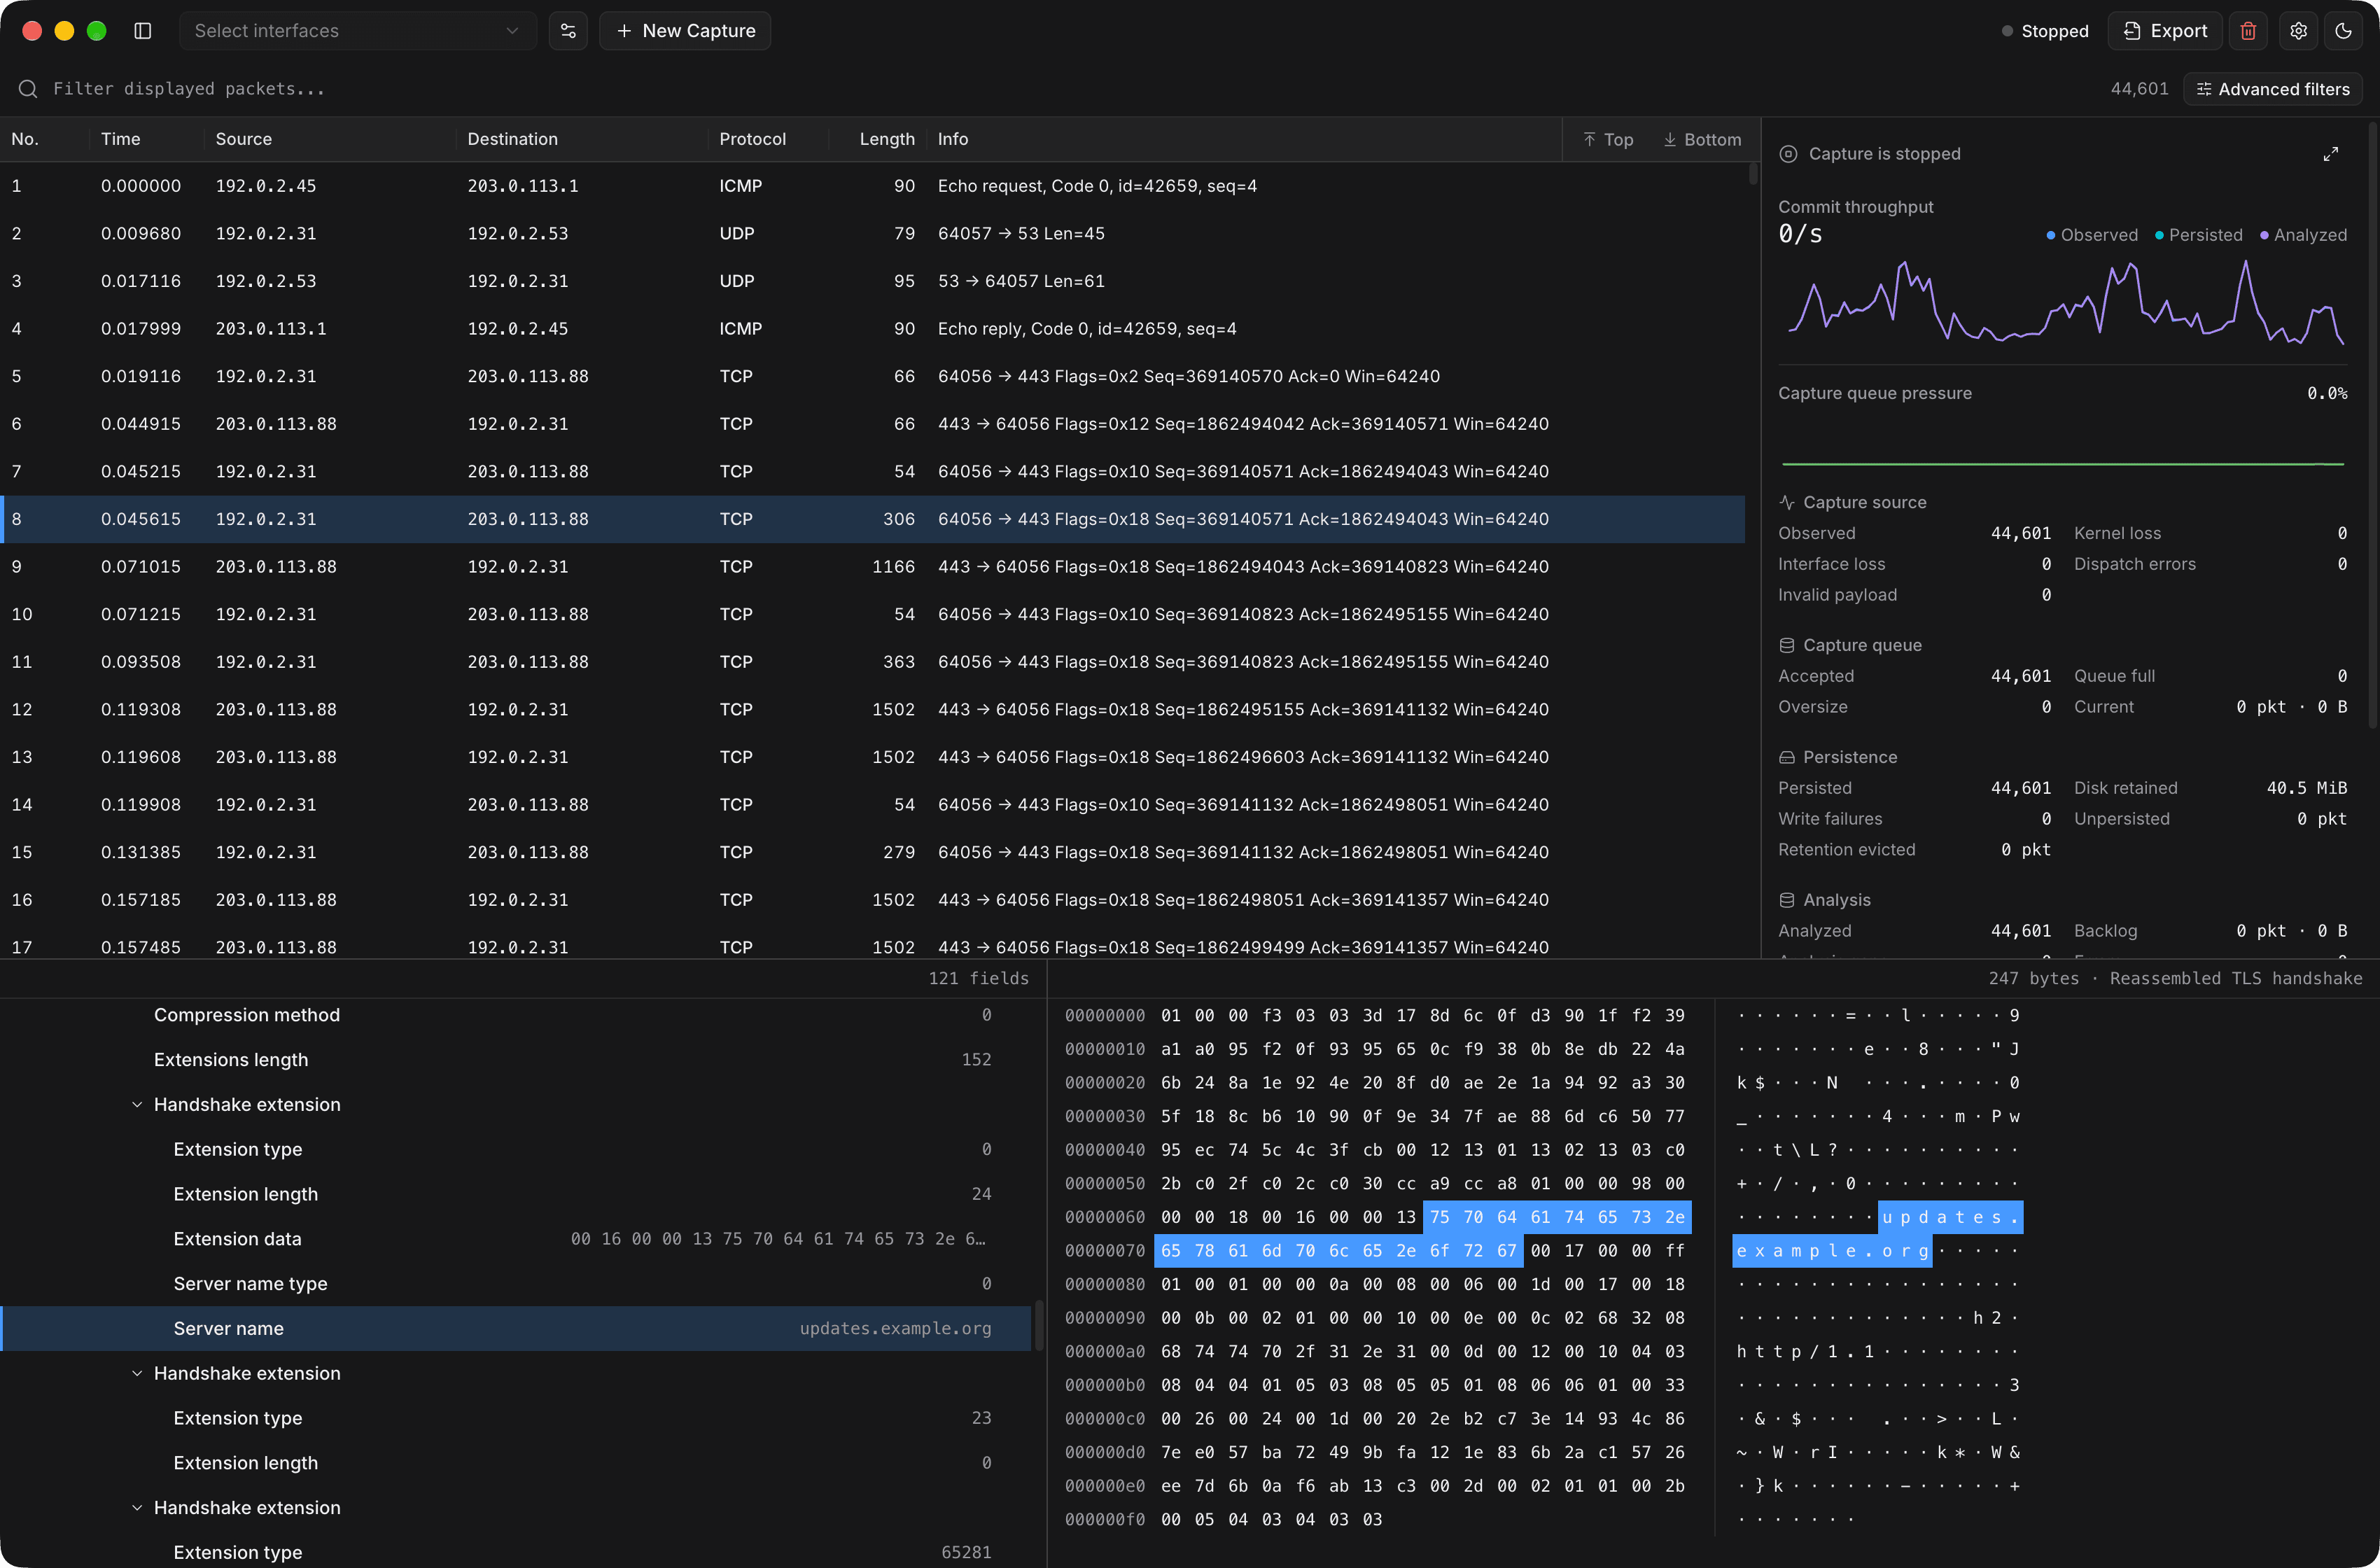Click ASCII text example.org in hex dump
The height and width of the screenshot is (1568, 2380).
click(x=1832, y=1251)
